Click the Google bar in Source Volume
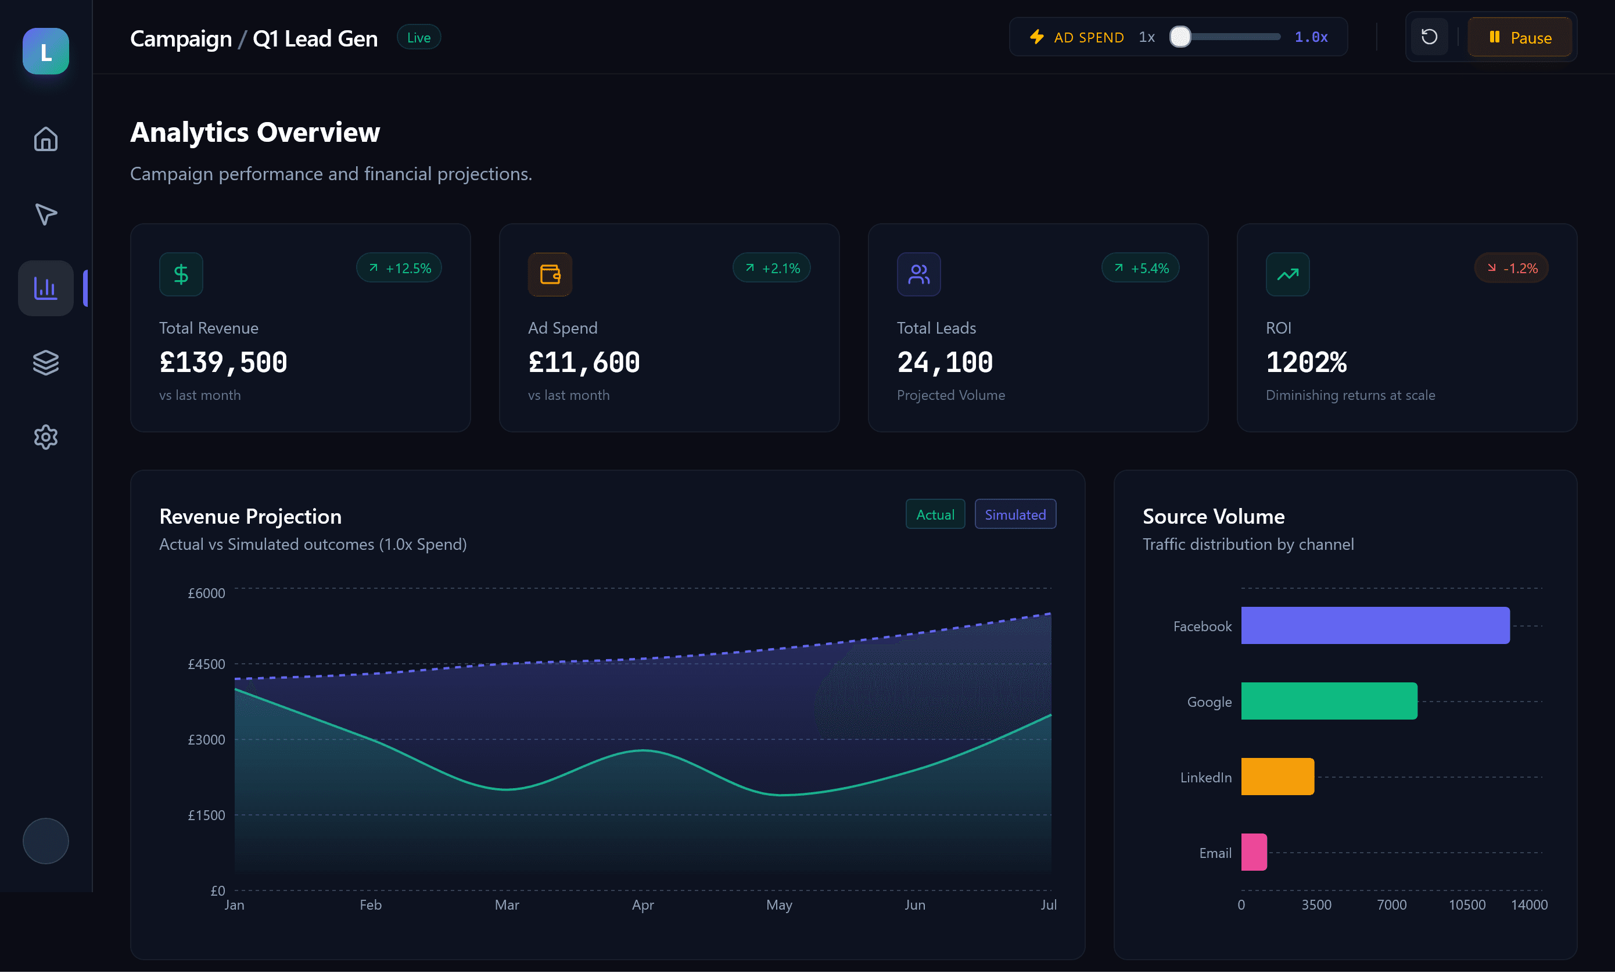The image size is (1615, 973). click(1329, 701)
